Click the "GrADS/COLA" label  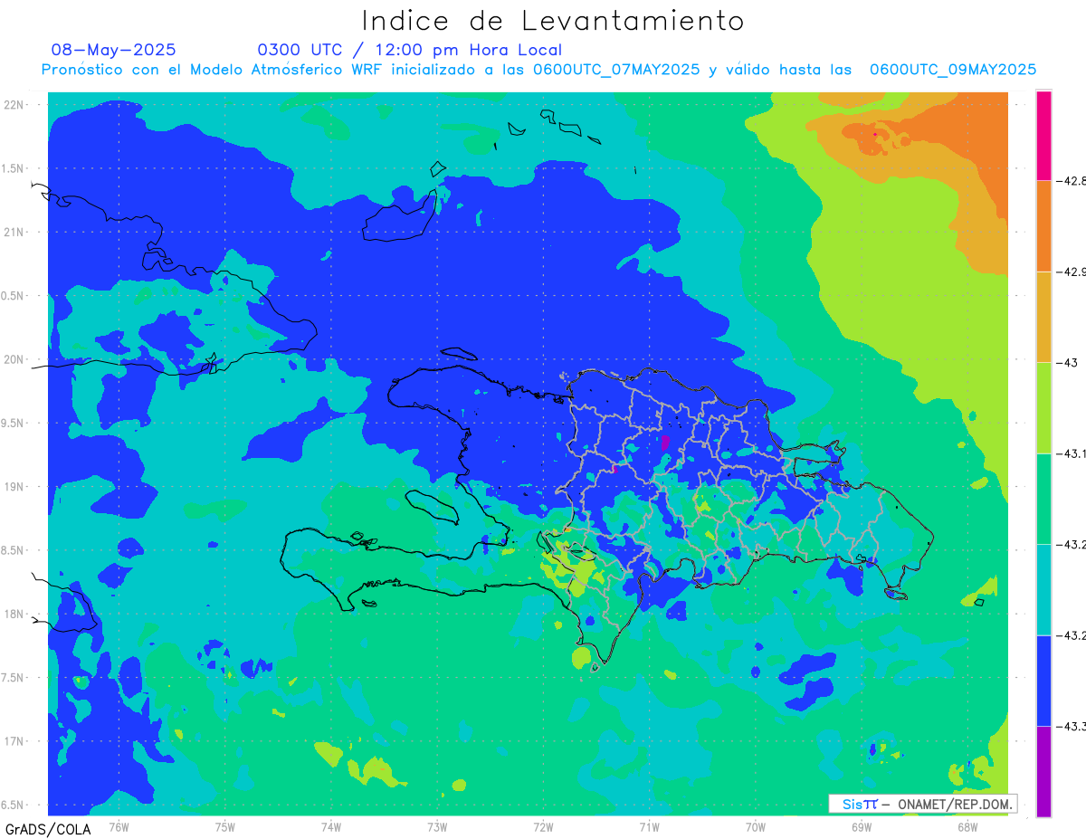pos(48,829)
